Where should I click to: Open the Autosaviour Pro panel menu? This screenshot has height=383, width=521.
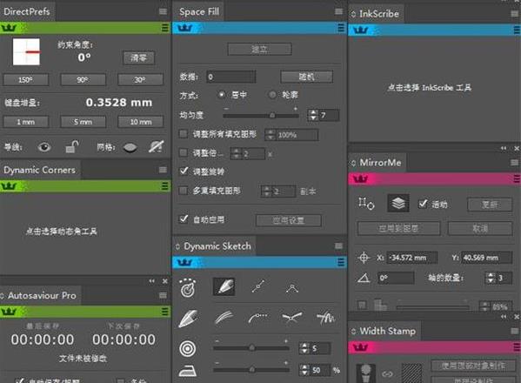coord(163,295)
